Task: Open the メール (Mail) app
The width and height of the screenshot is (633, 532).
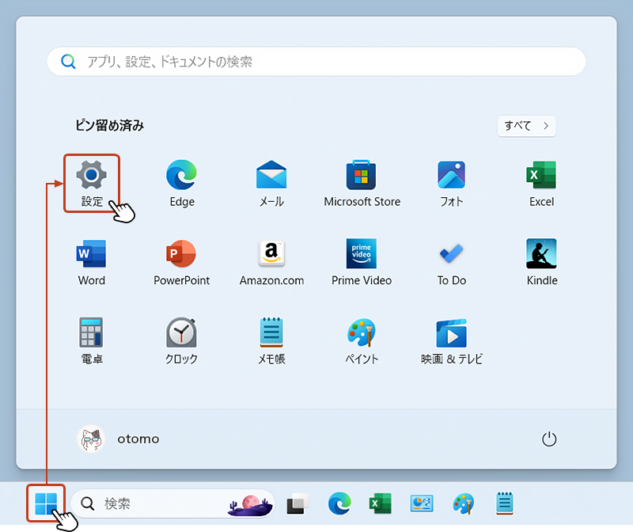Action: 271,184
